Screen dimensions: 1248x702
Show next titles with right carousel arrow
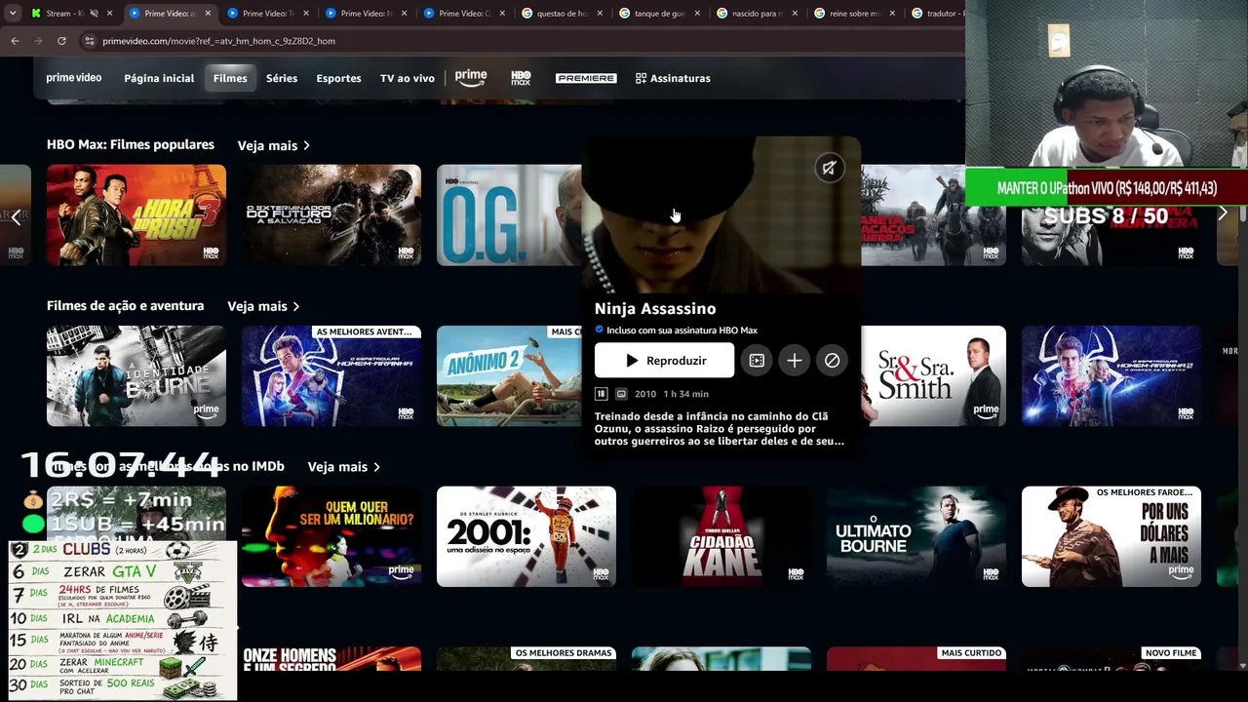pos(1223,214)
